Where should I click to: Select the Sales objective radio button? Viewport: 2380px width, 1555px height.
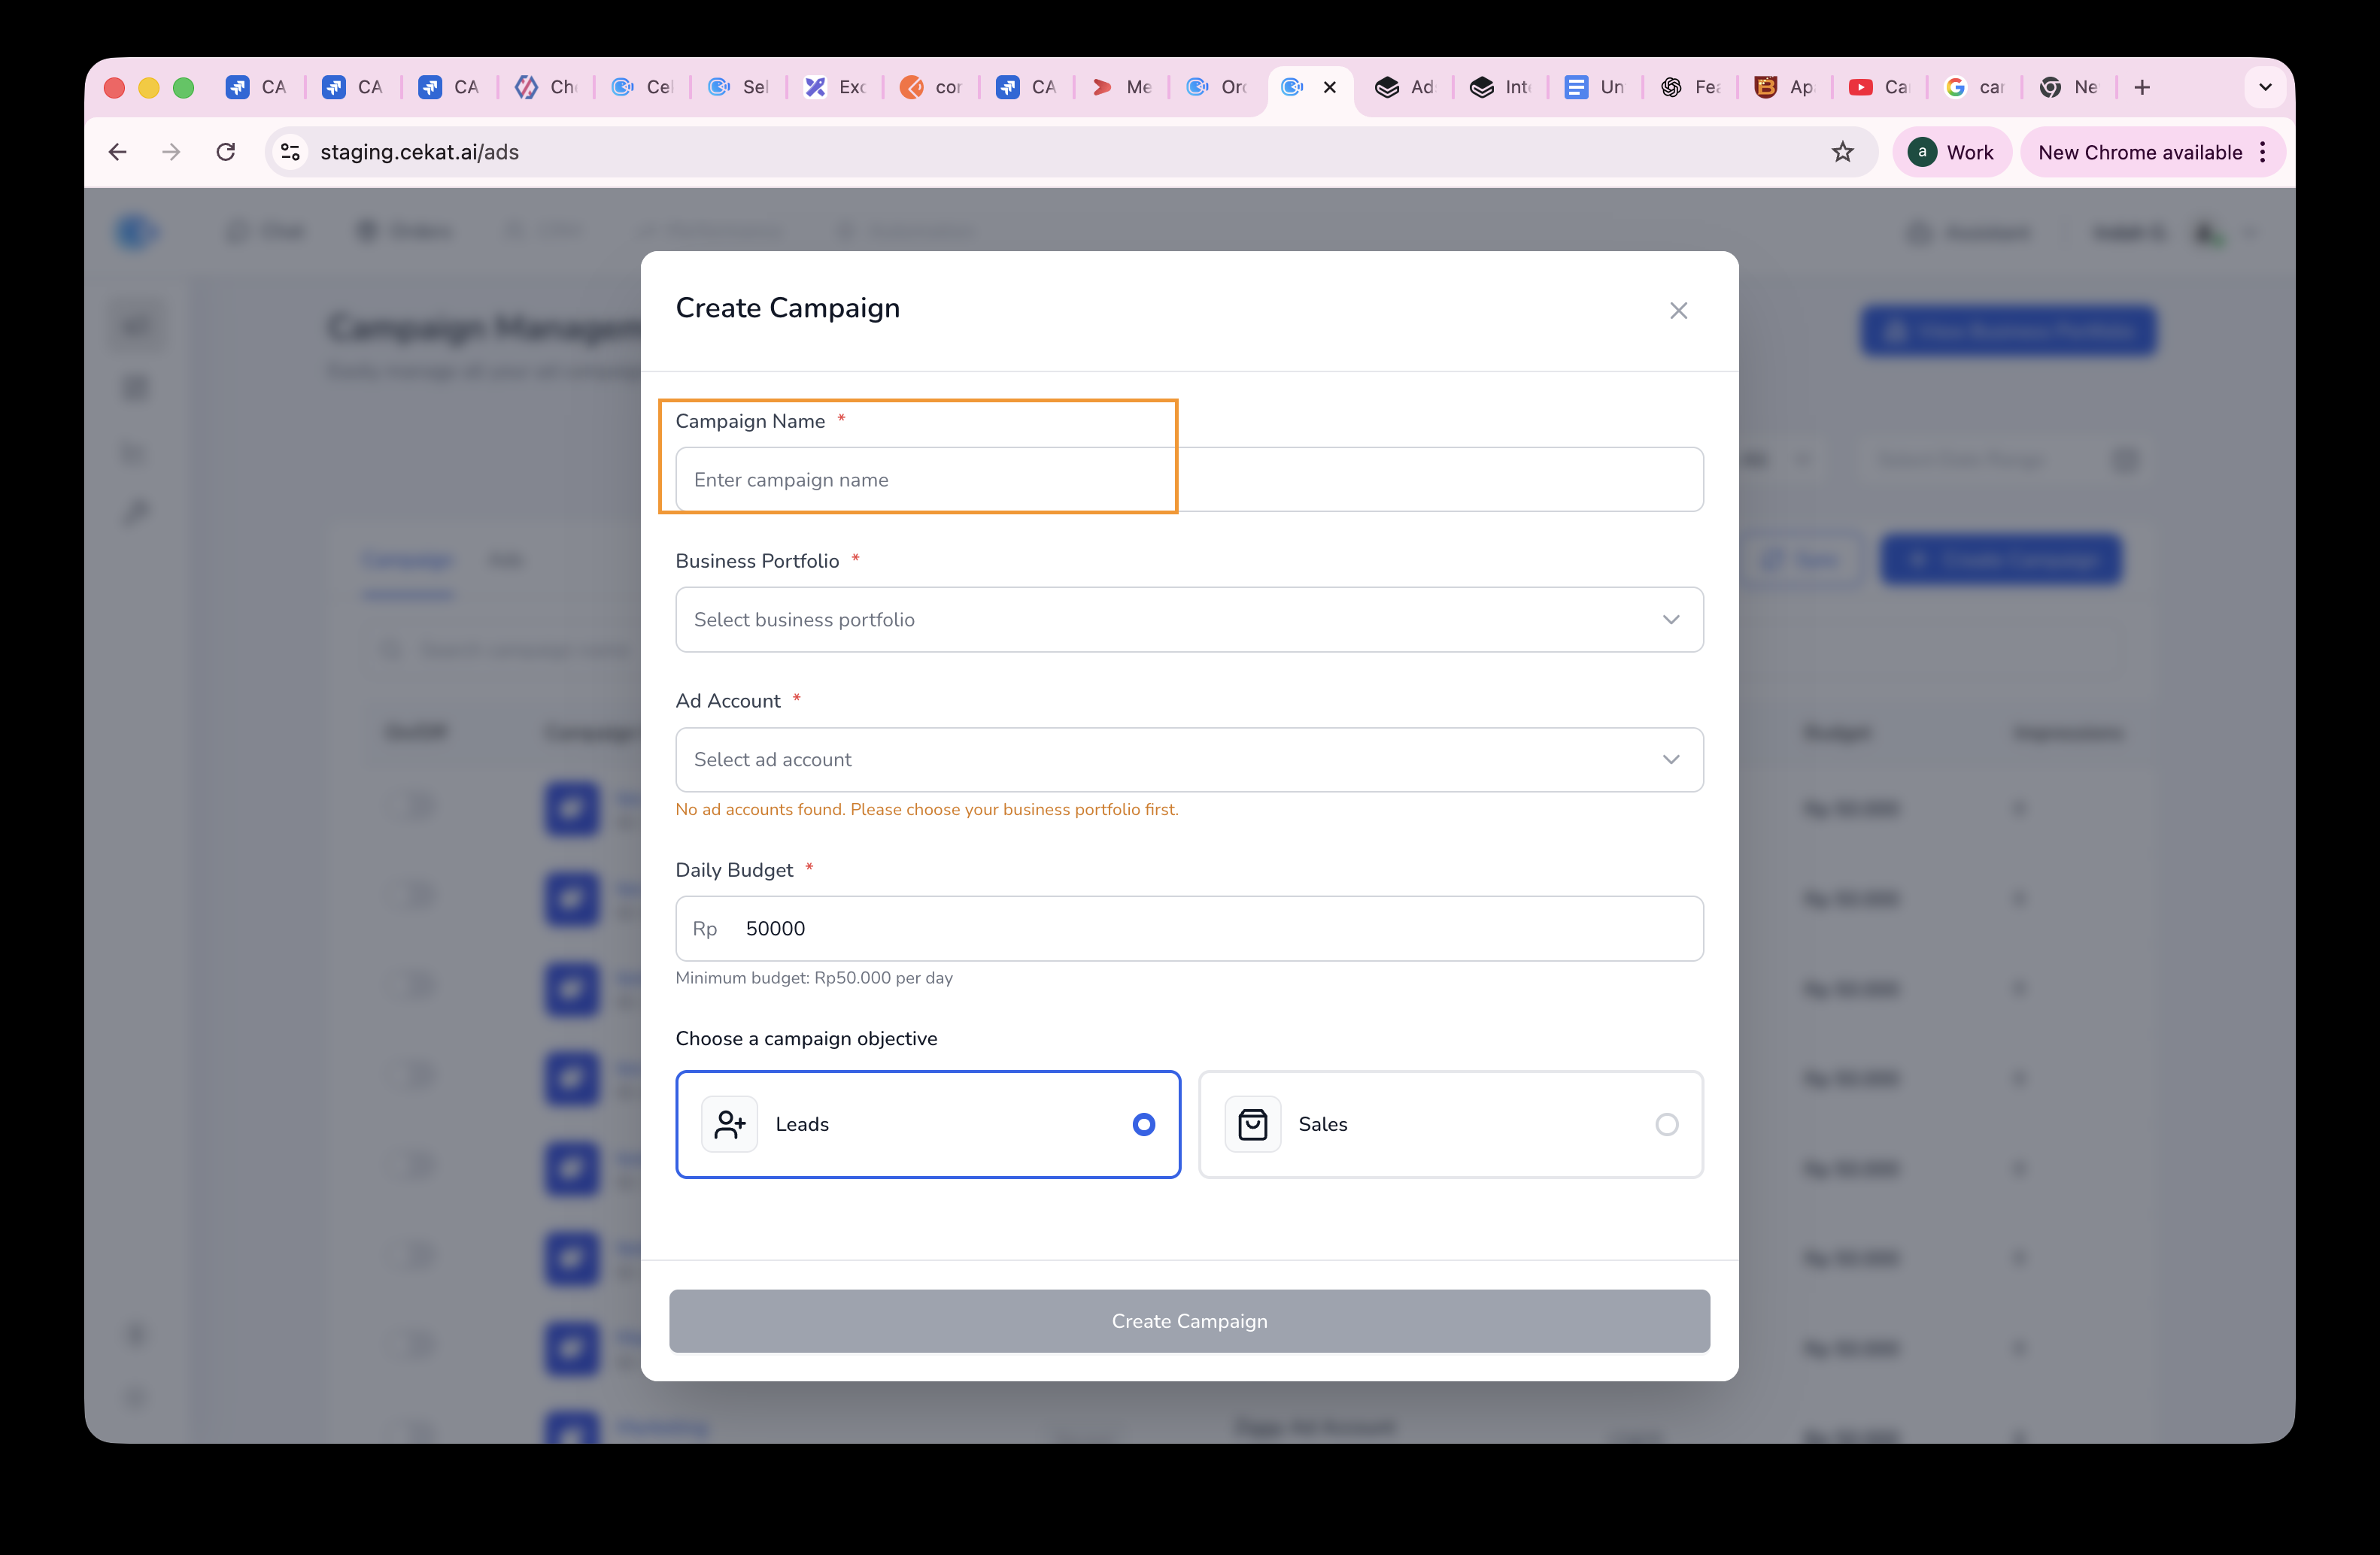(x=1666, y=1124)
